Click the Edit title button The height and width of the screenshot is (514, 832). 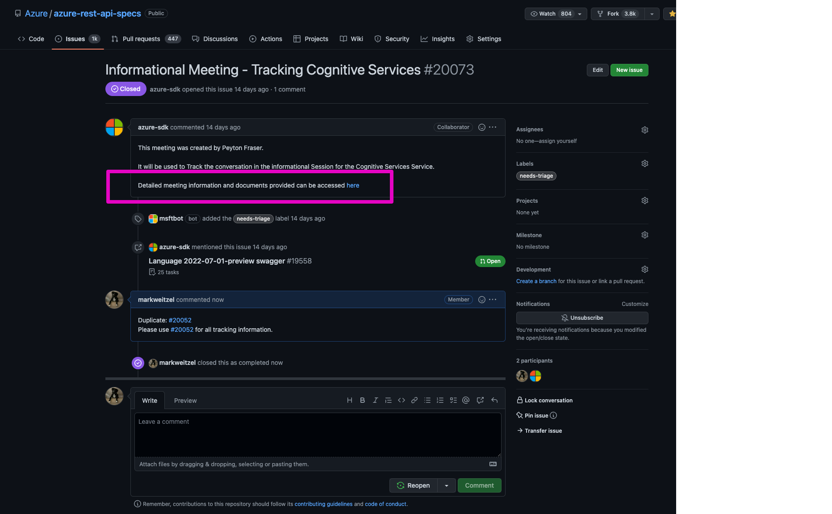pos(598,70)
